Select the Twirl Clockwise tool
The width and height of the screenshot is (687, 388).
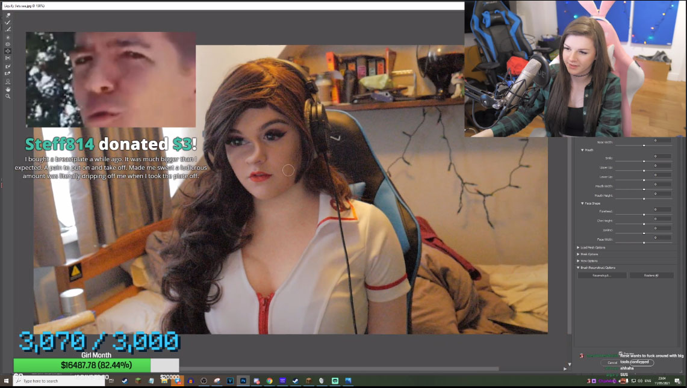8,37
